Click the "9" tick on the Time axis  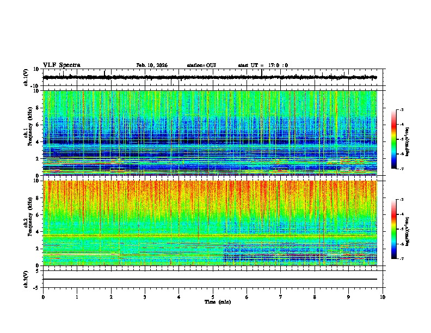[x=348, y=297]
